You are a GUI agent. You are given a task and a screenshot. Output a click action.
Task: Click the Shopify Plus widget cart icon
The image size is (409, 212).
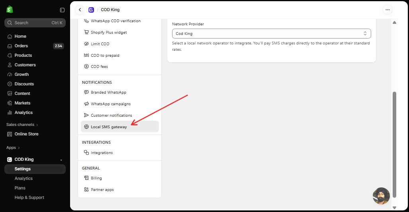click(x=86, y=32)
